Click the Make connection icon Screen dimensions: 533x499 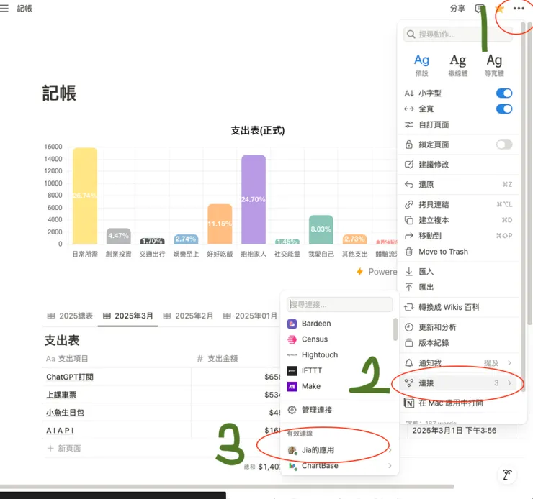pos(292,386)
